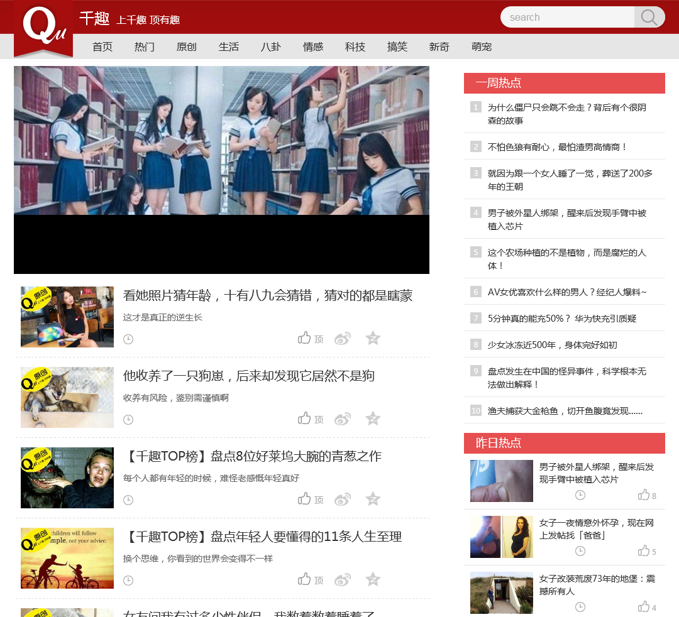
Task: Open the Hollywood stars article thumbnail
Action: (x=67, y=478)
